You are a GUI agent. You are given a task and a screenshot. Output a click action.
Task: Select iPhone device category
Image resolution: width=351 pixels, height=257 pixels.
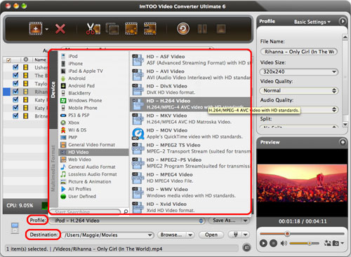[93, 64]
